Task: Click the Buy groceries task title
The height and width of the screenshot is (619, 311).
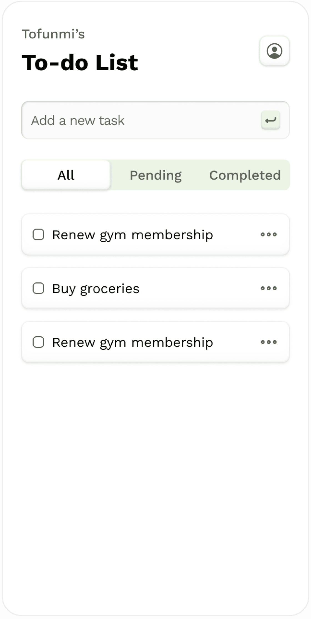Action: coord(96,289)
